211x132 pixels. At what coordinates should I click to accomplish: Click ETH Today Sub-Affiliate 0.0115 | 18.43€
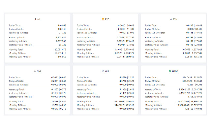tap(194, 33)
